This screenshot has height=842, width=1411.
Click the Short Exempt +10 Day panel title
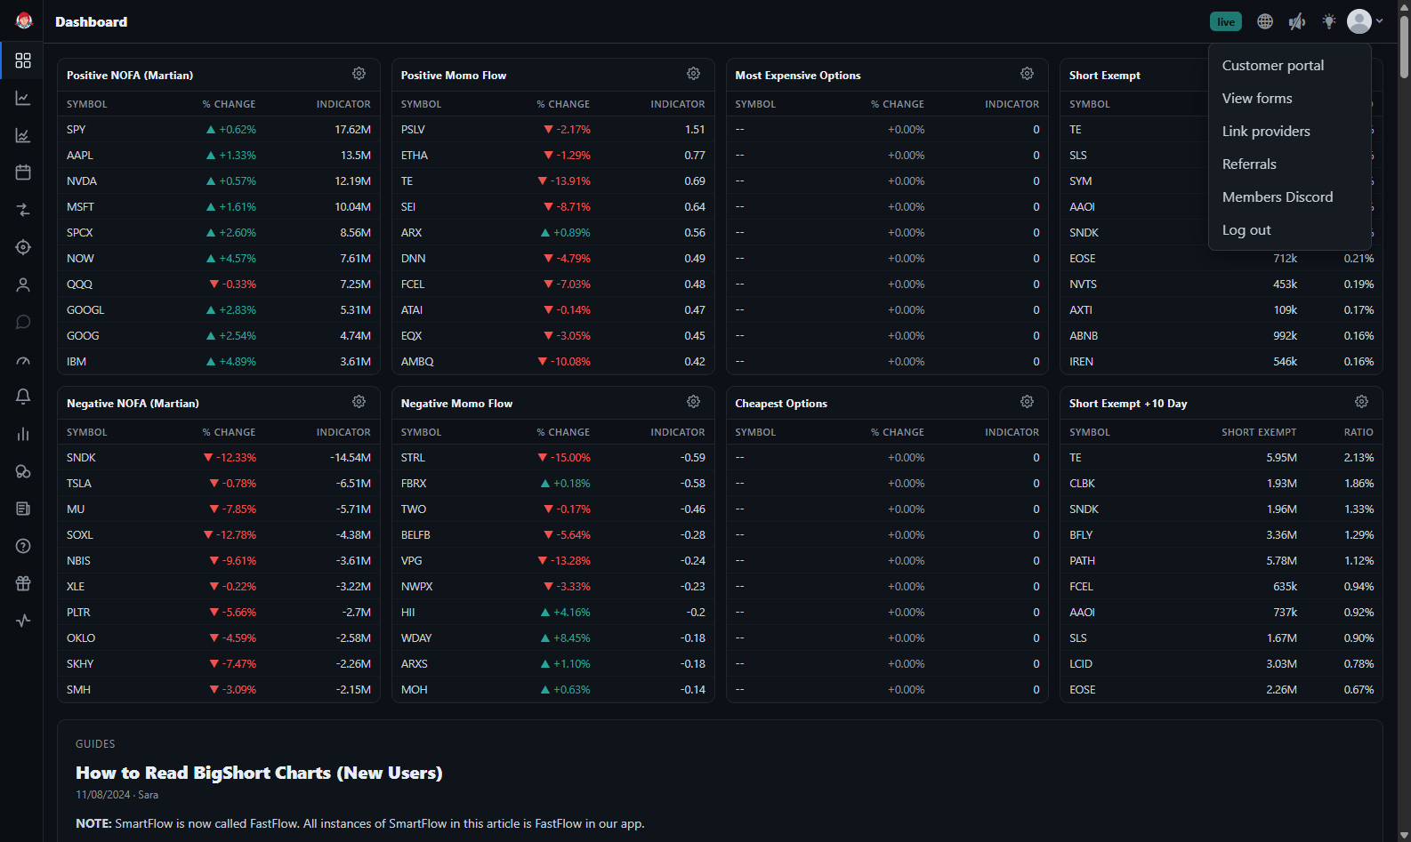pyautogui.click(x=1128, y=404)
